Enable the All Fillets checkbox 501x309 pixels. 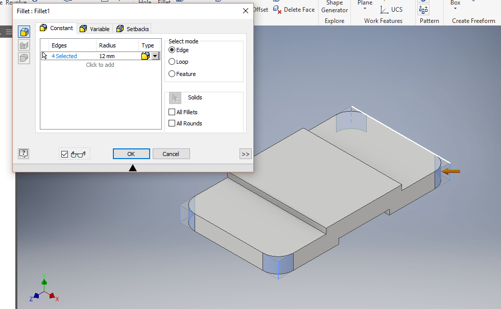point(172,112)
